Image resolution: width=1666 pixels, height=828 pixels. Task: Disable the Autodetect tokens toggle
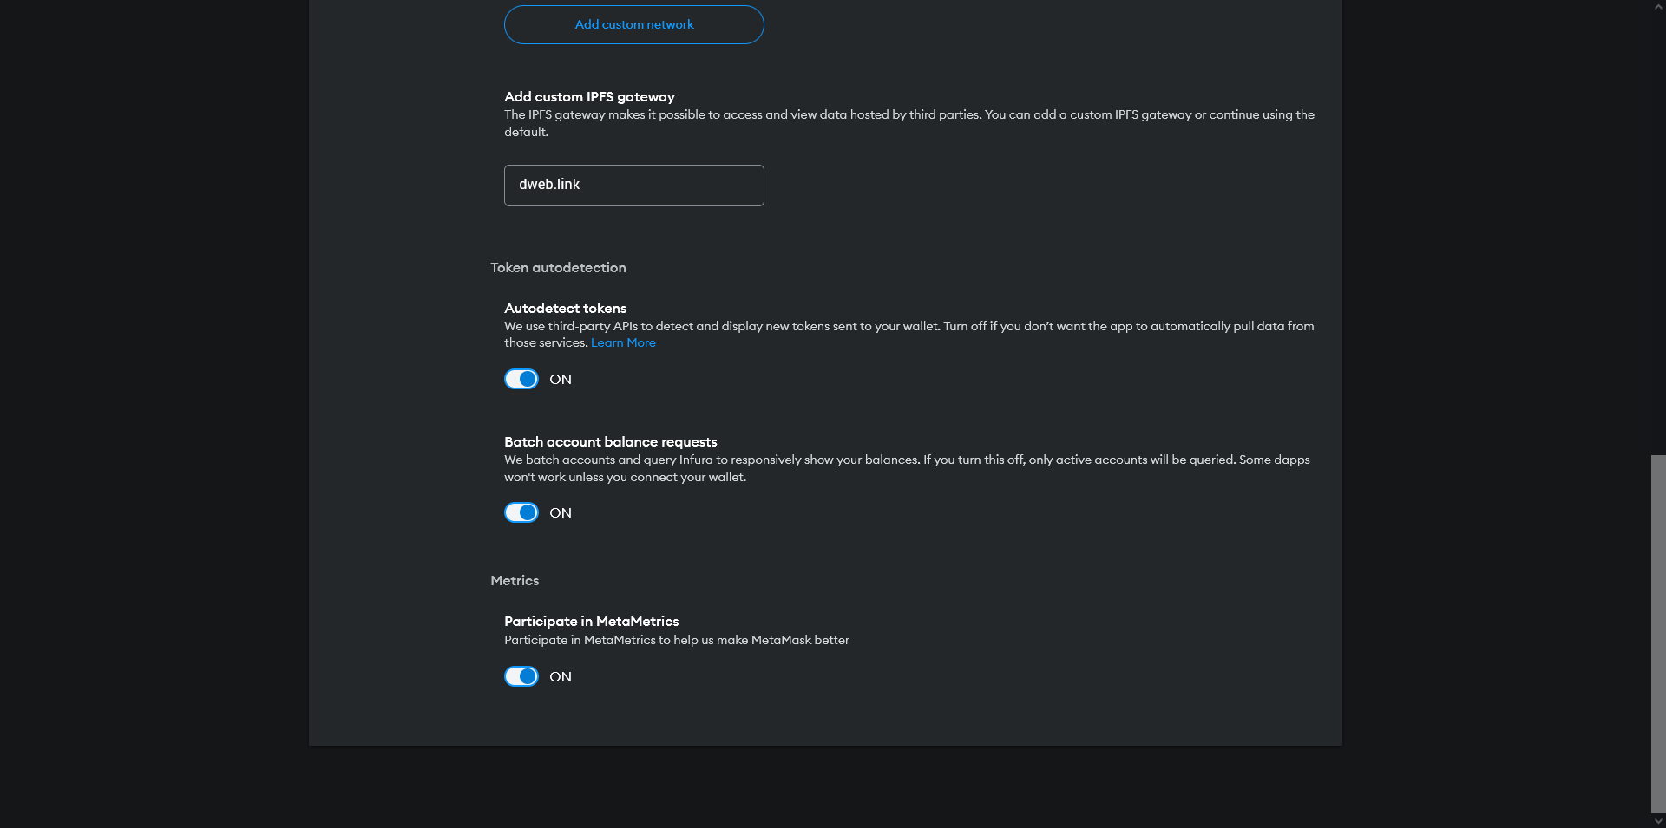pos(521,380)
